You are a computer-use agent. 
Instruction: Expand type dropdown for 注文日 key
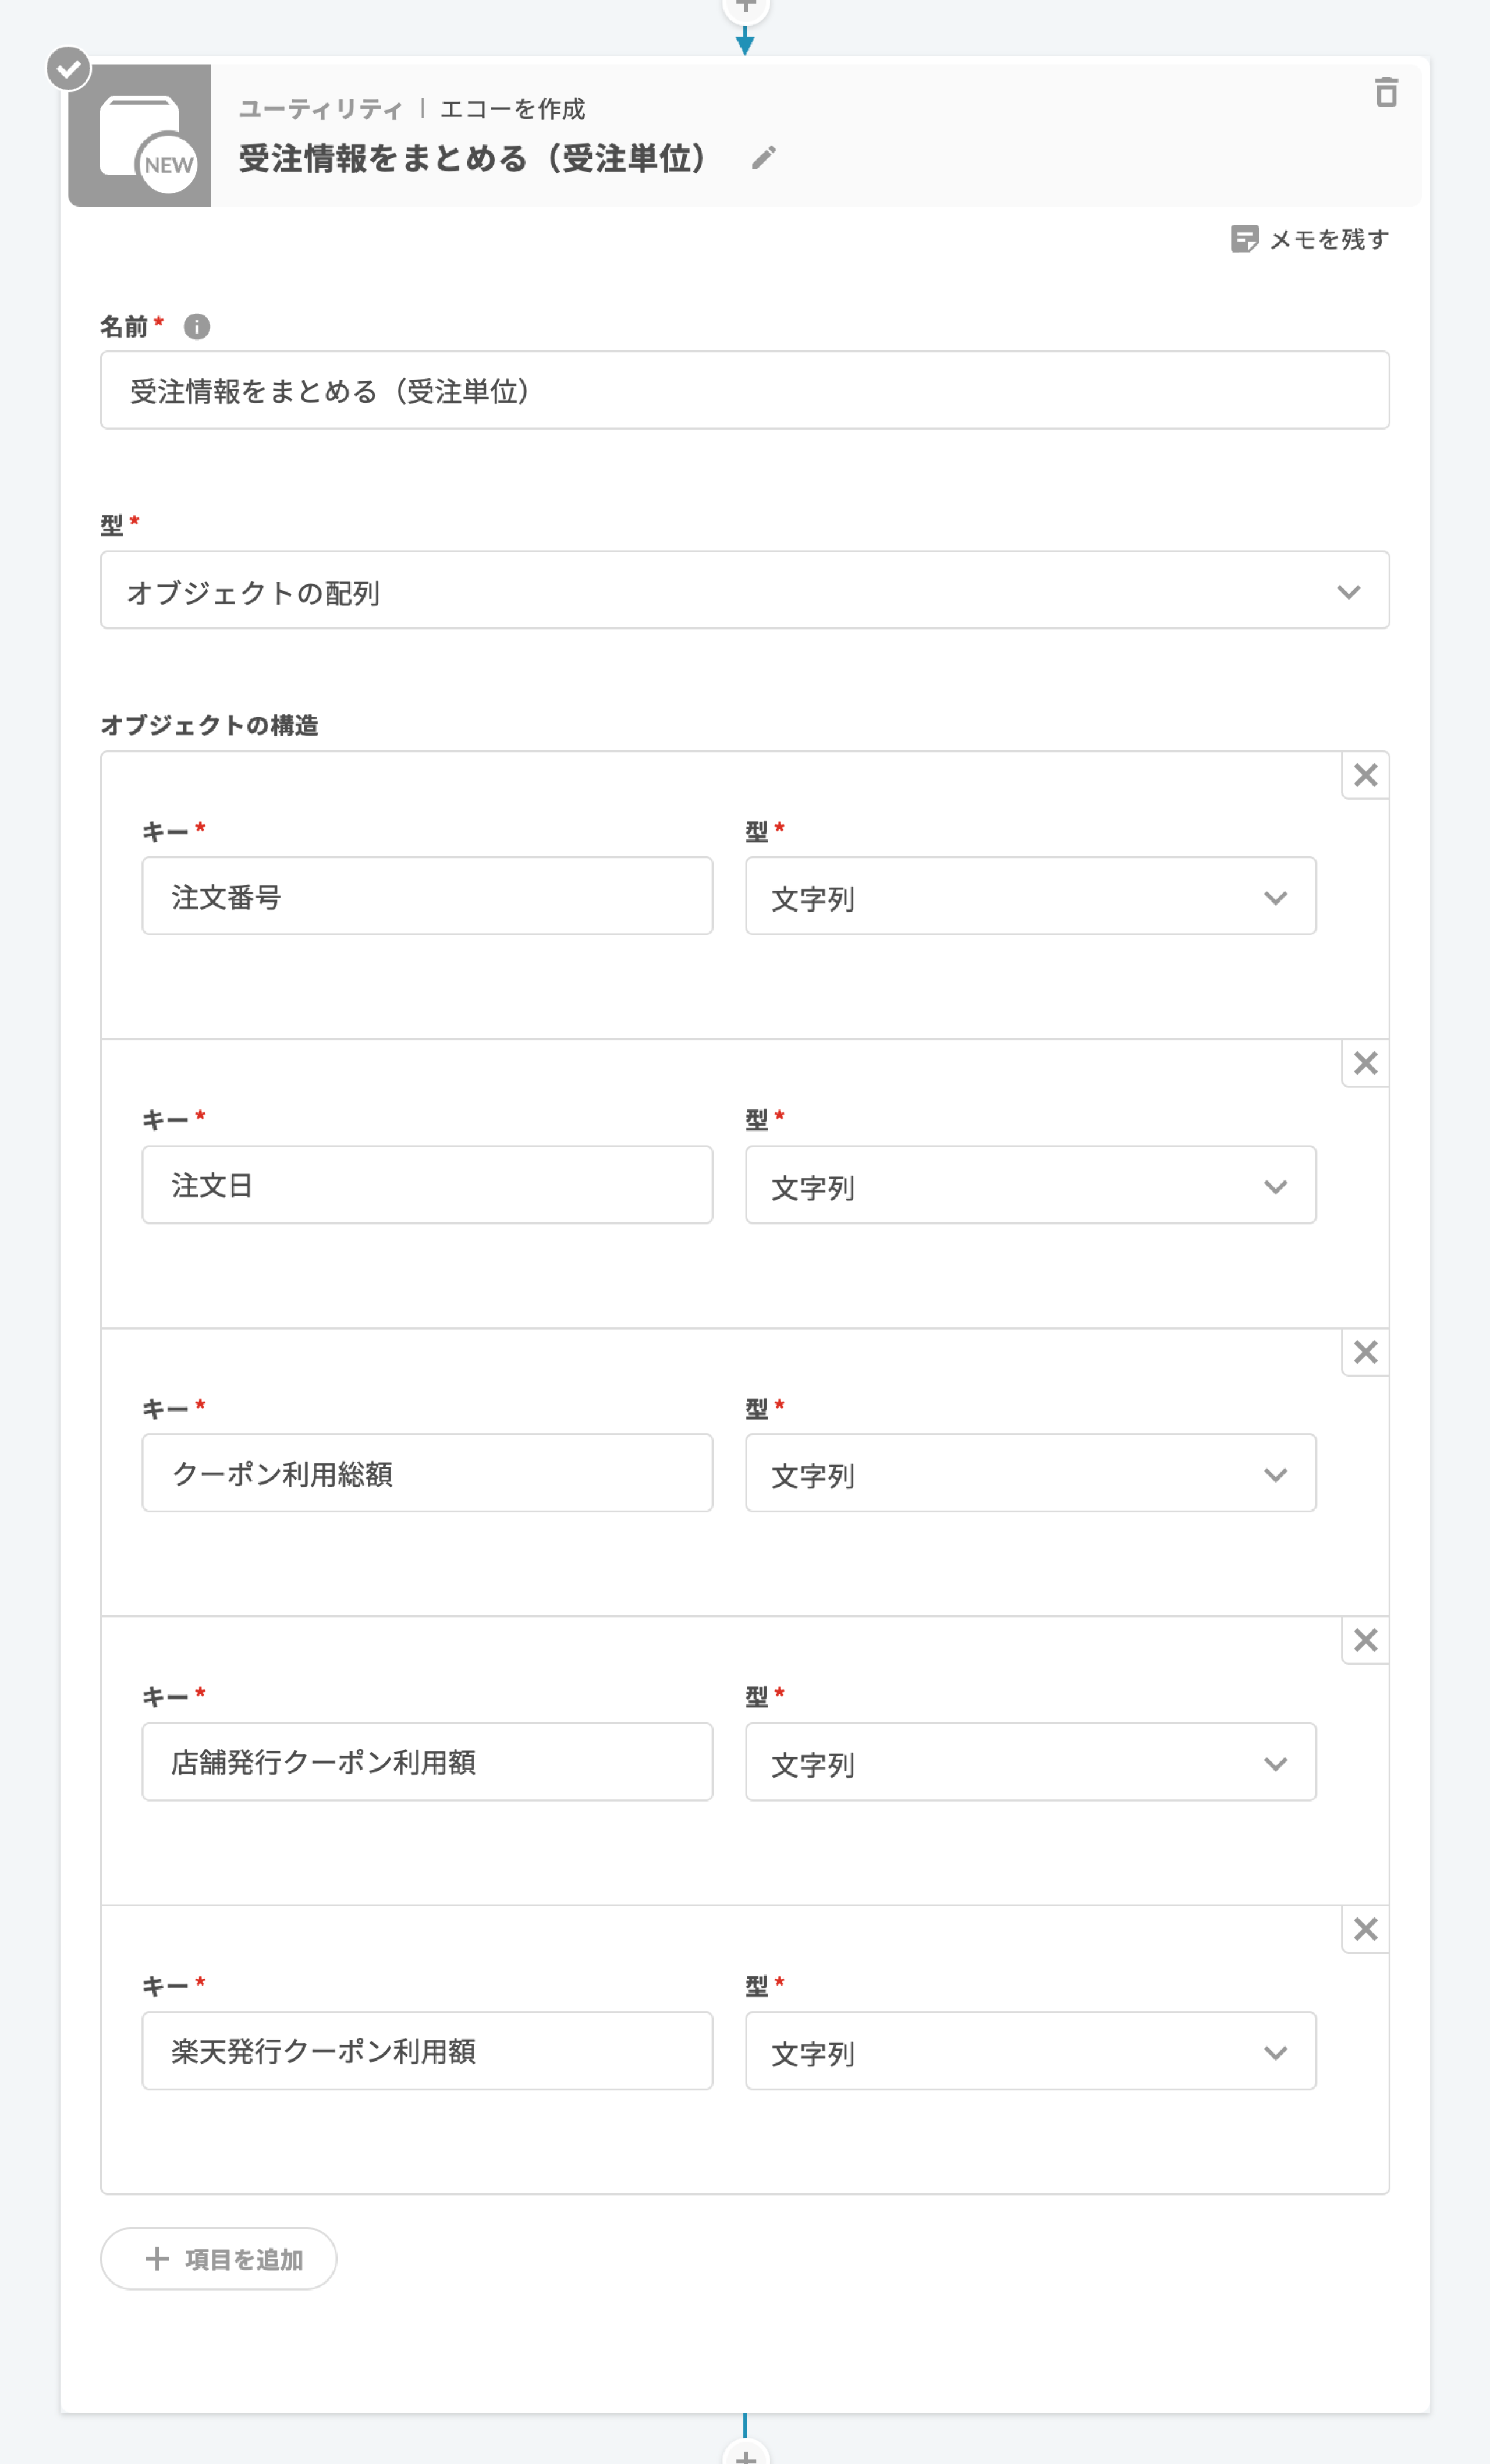click(1030, 1186)
